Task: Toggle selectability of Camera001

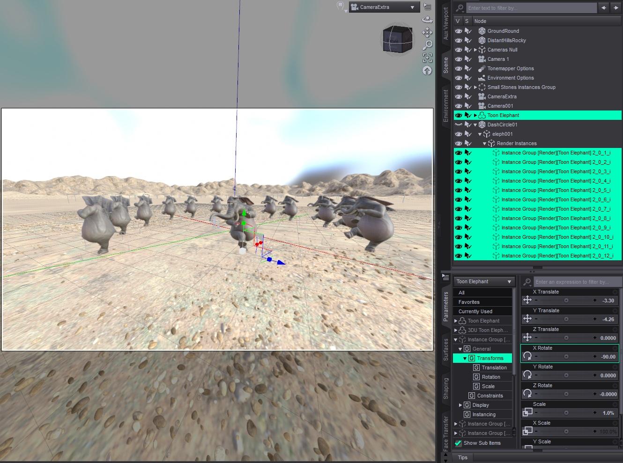Action: [467, 106]
